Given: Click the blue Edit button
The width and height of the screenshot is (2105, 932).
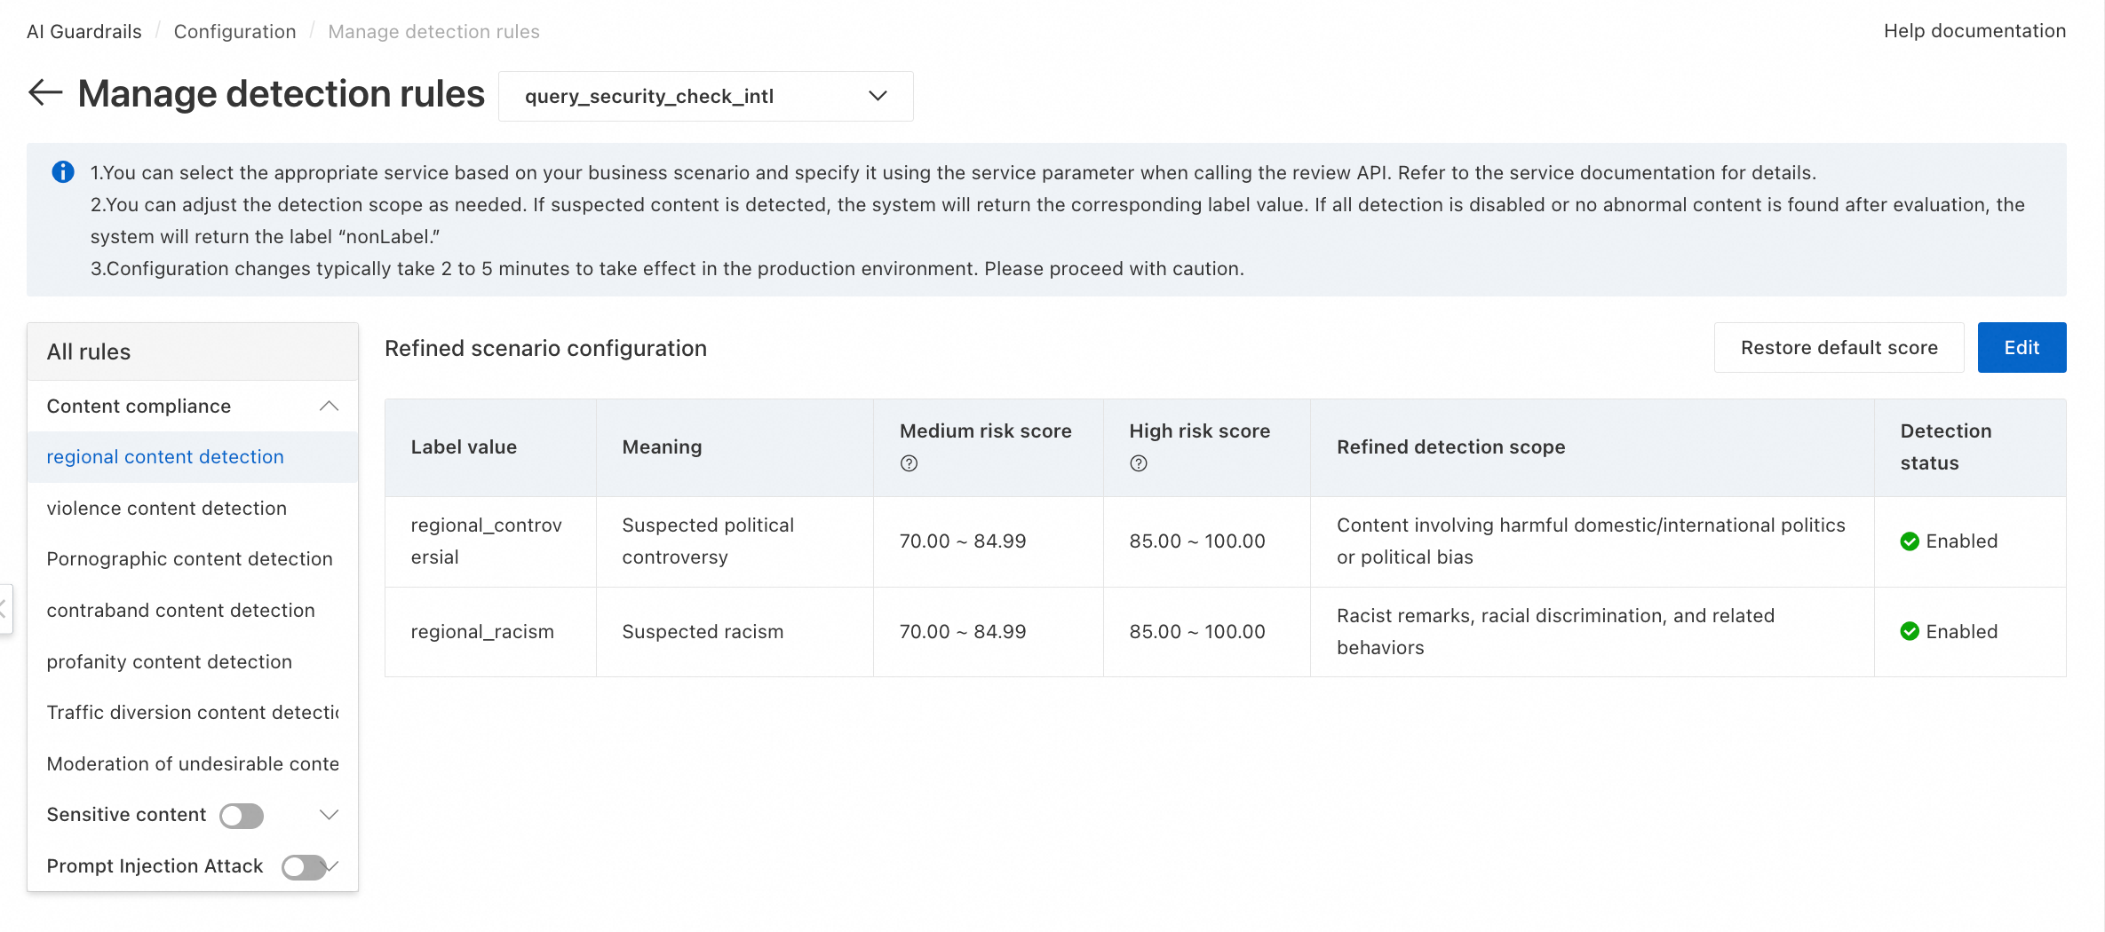Looking at the screenshot, I should tap(2022, 348).
